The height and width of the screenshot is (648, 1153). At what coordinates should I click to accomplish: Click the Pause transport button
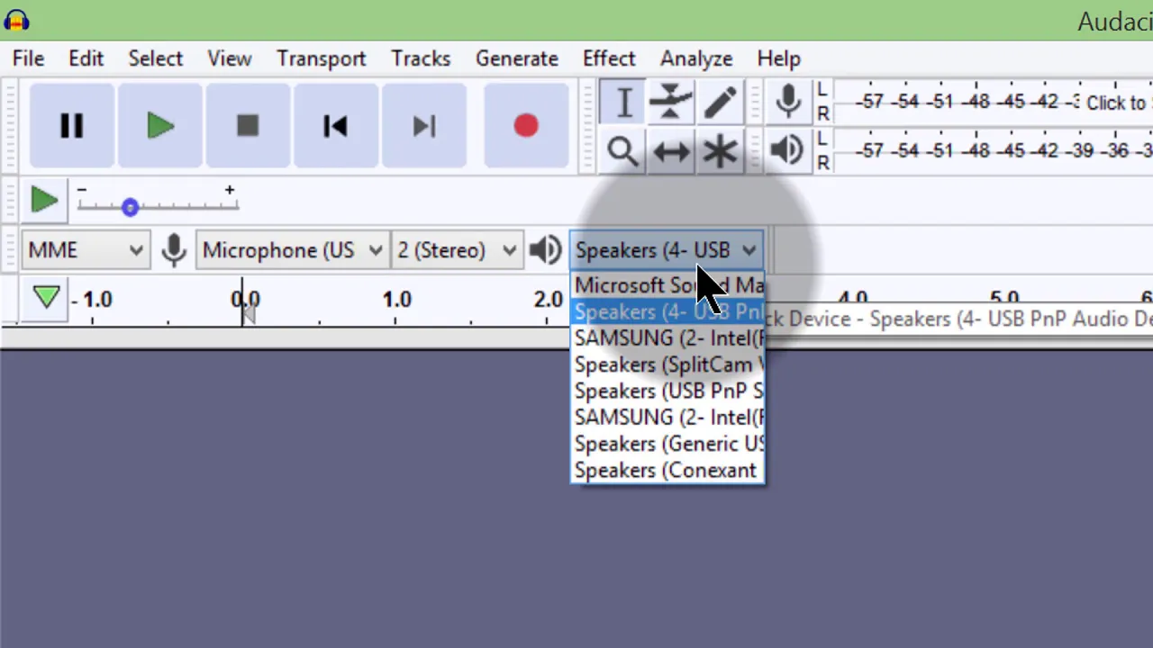[x=71, y=126]
